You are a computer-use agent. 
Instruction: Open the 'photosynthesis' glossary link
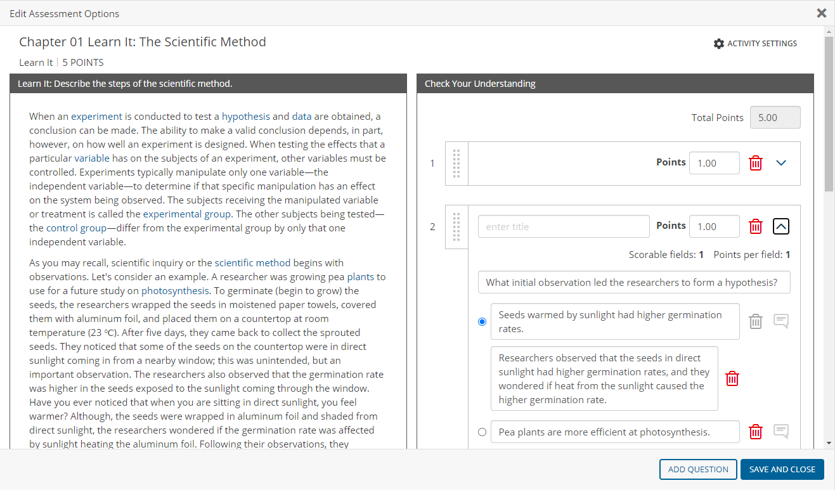click(x=175, y=291)
